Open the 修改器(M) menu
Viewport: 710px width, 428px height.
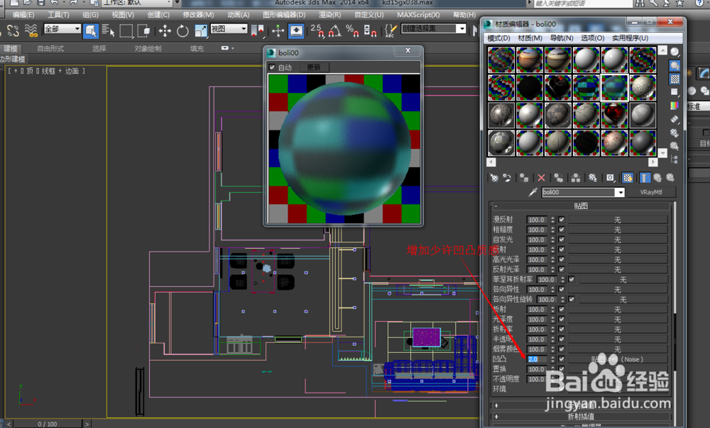[x=198, y=14]
